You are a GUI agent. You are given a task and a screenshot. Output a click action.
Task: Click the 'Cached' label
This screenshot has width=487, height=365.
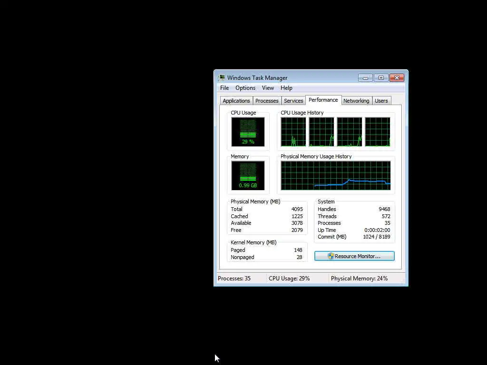pos(239,216)
